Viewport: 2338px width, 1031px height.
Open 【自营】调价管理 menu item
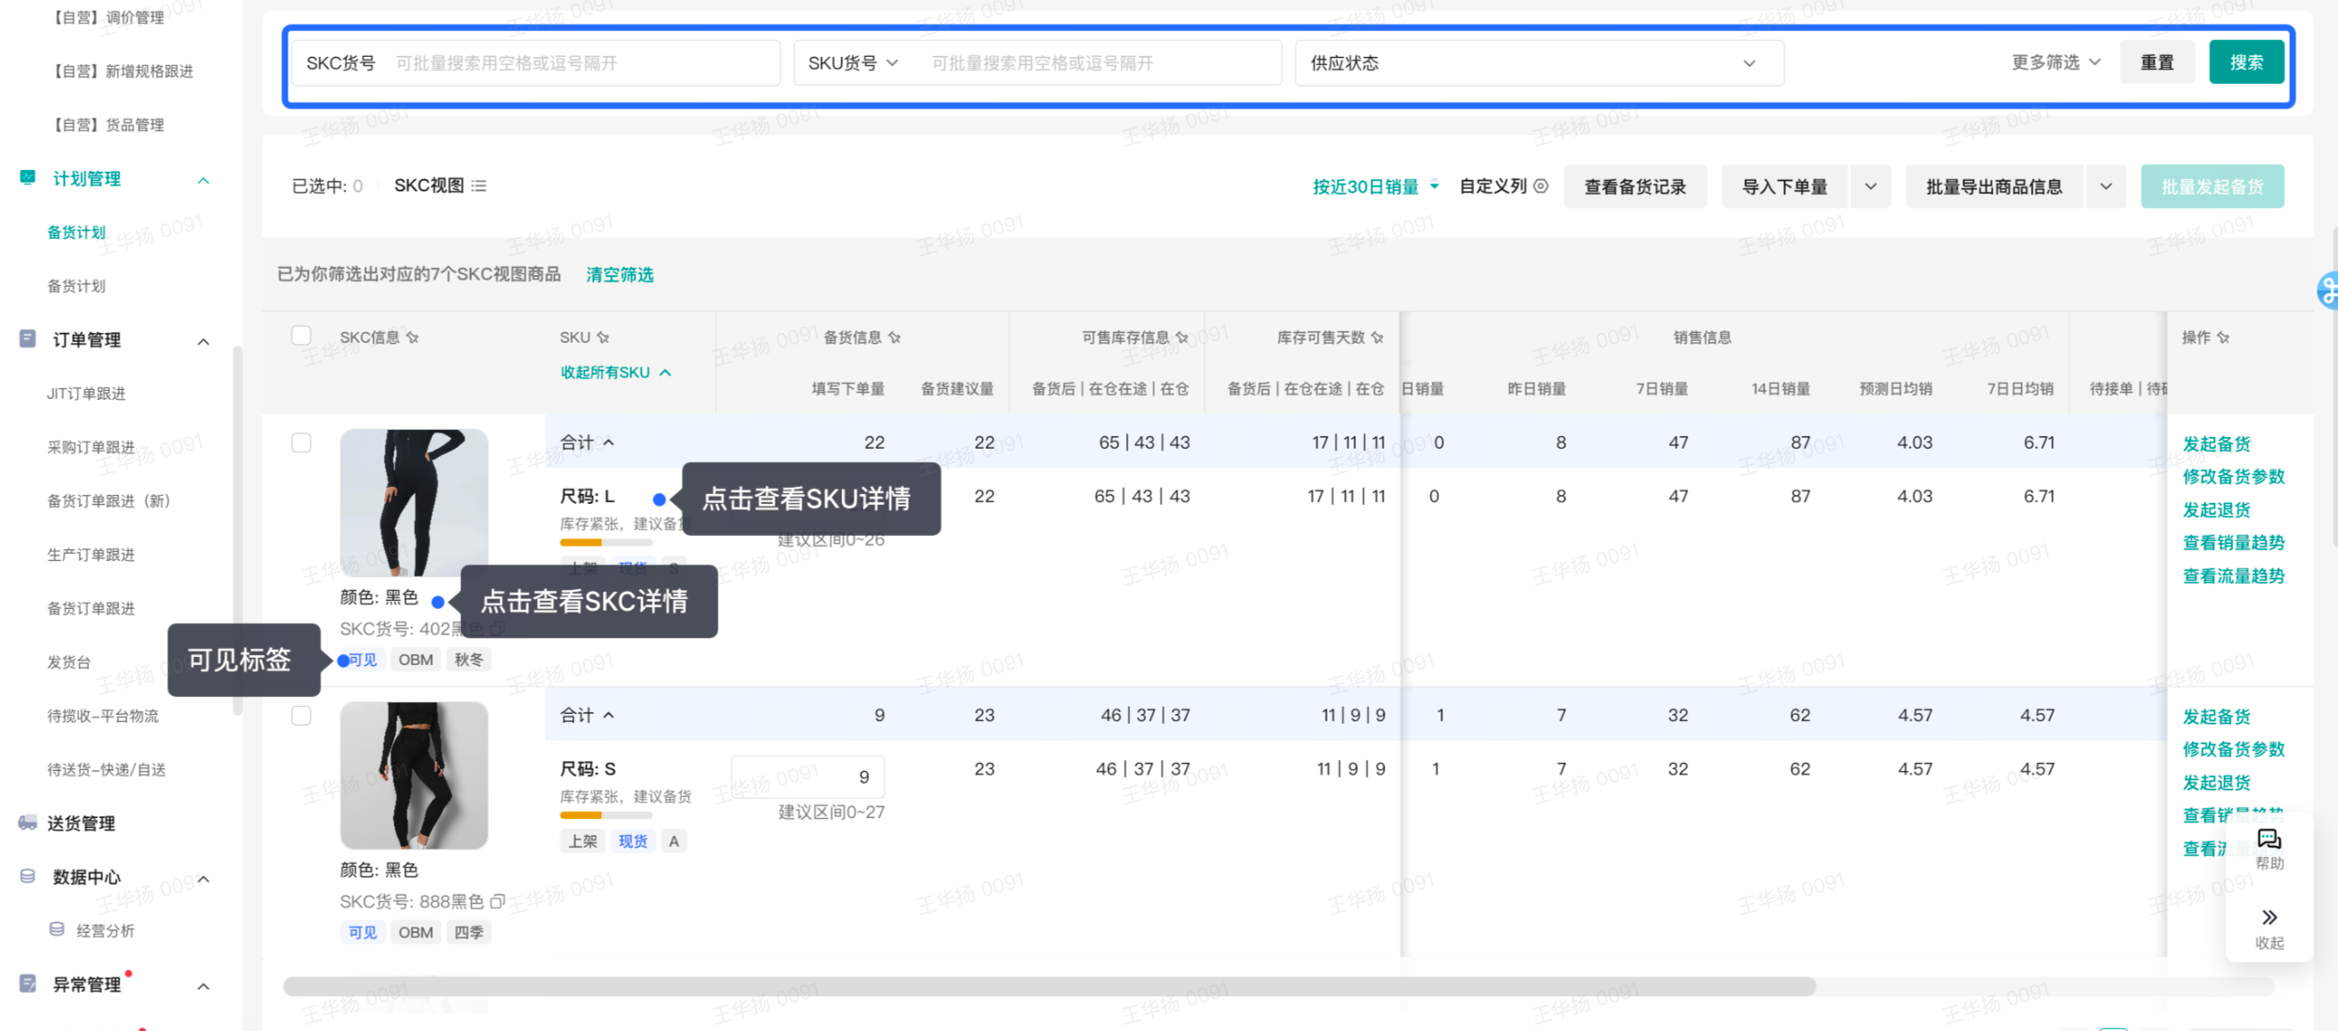click(106, 17)
